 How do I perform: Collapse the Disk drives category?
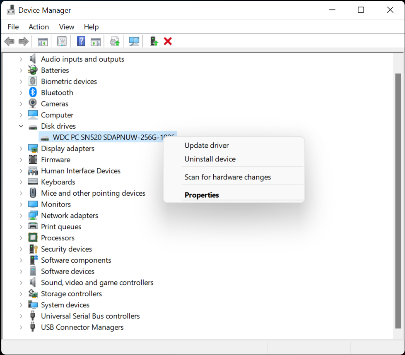point(21,126)
